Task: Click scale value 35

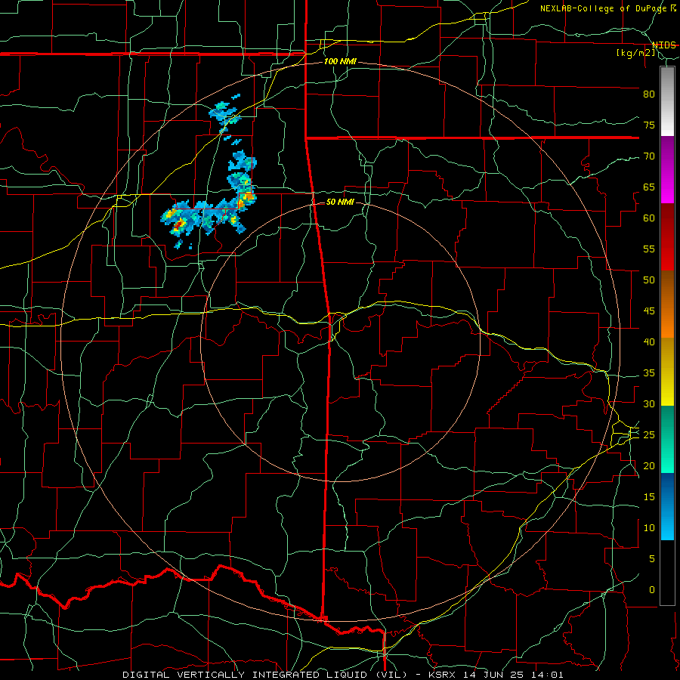Action: tap(649, 373)
